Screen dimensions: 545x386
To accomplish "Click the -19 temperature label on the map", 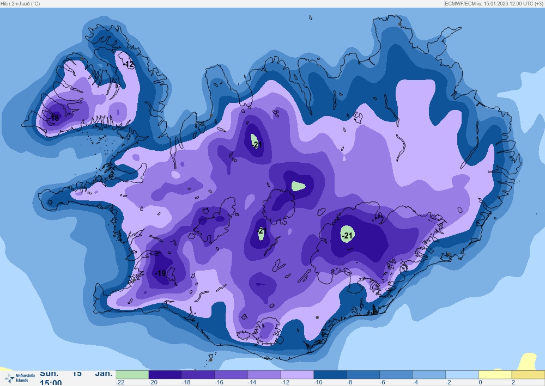I will [x=160, y=273].
